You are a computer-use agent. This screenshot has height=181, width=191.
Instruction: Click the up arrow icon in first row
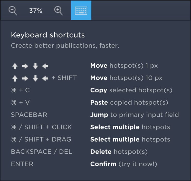[x=15, y=66]
